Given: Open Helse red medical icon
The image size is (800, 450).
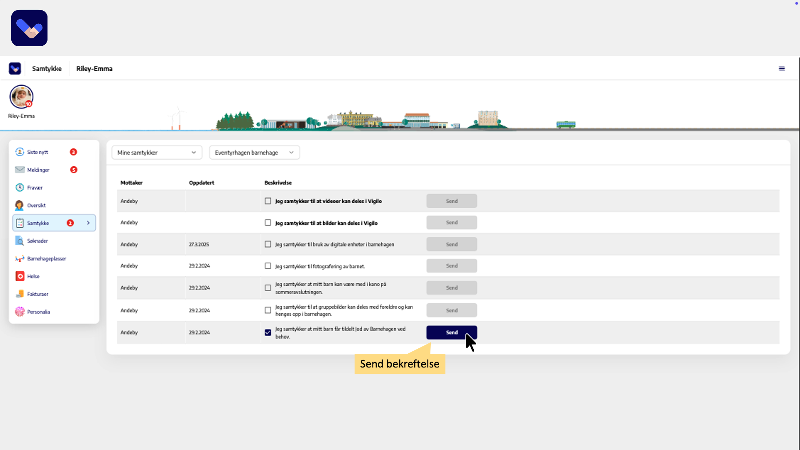Looking at the screenshot, I should (20, 276).
